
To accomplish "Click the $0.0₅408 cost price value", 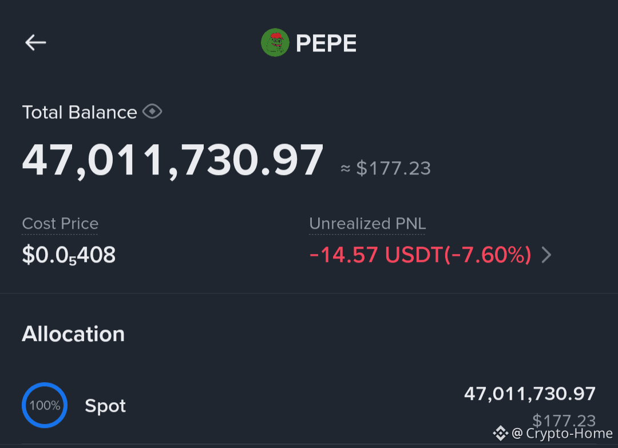I will tap(69, 255).
